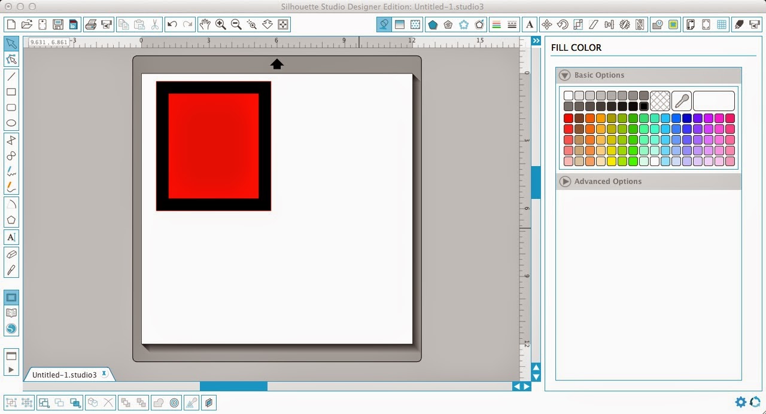Choose the red fill color swatch
The image size is (766, 414).
568,118
